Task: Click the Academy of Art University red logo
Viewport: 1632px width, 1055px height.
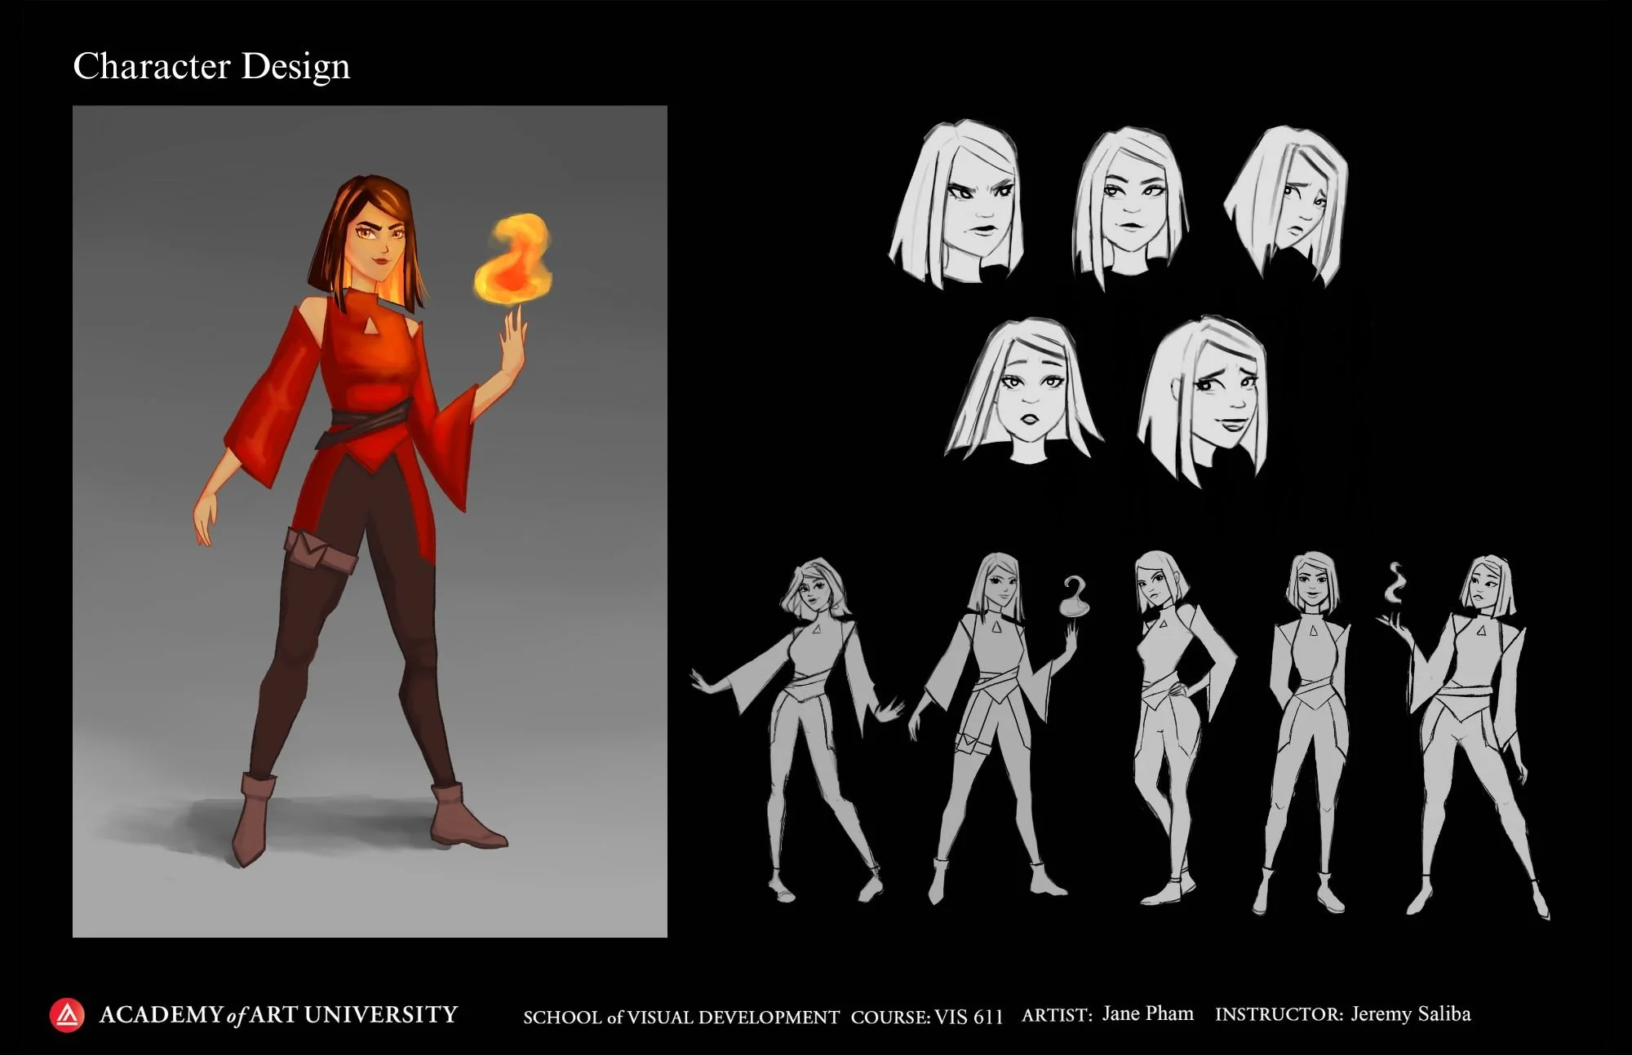Action: point(67,1015)
